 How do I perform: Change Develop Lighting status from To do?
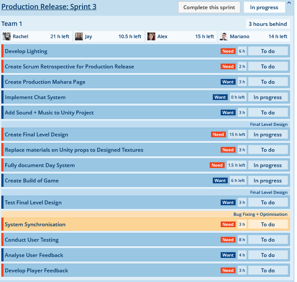coord(268,51)
